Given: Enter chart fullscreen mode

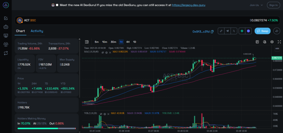Looking at the screenshot, I should tap(279, 42).
